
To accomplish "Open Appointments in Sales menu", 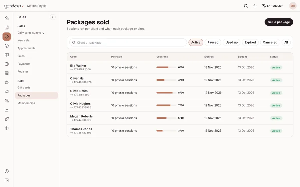I will 26,48.
